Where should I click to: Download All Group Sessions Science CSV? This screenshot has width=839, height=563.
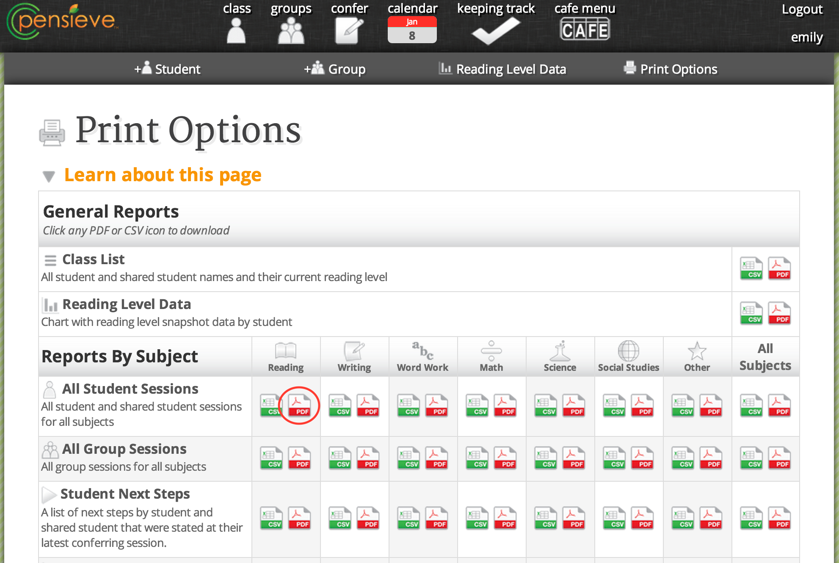point(546,458)
